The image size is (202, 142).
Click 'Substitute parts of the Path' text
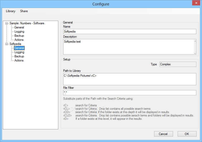(98, 99)
